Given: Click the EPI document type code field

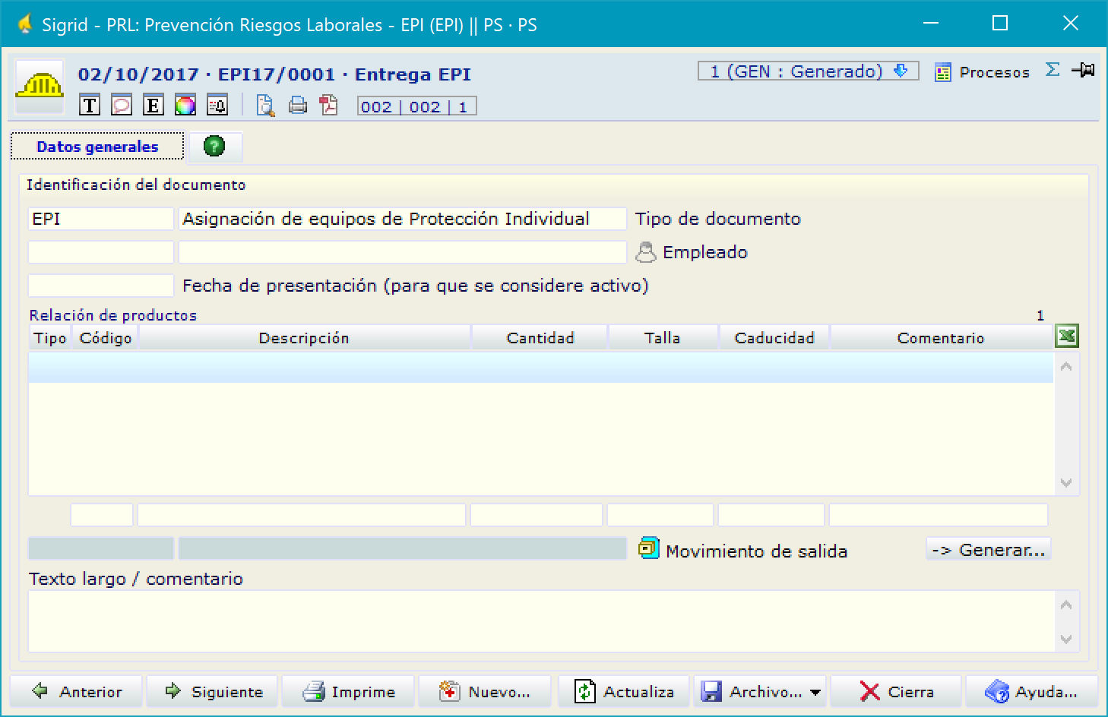Looking at the screenshot, I should point(101,219).
